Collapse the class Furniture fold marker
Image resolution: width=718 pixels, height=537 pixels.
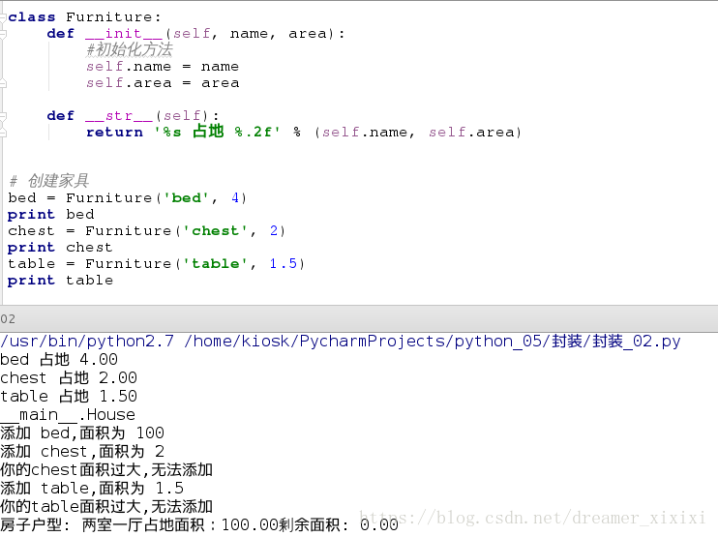tap(3, 17)
